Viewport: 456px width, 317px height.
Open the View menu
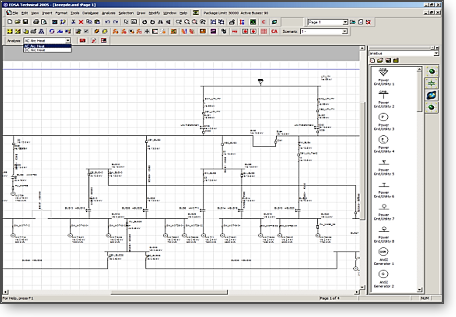click(35, 13)
